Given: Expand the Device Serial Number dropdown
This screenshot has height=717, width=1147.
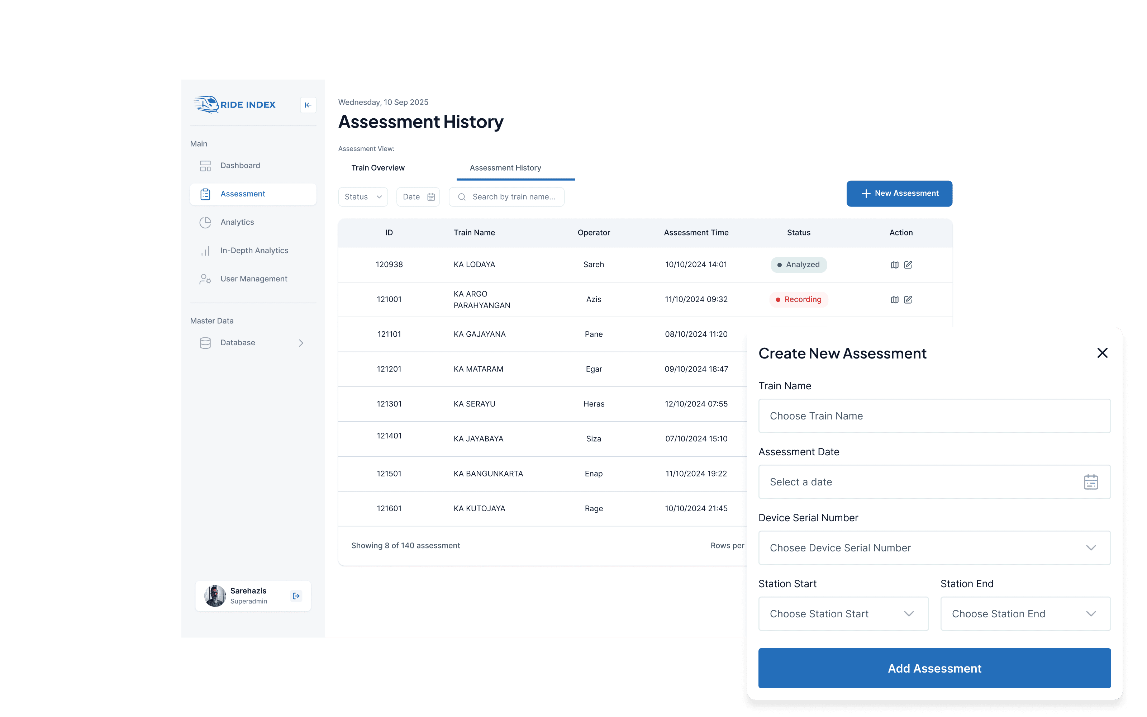Looking at the screenshot, I should 934,548.
